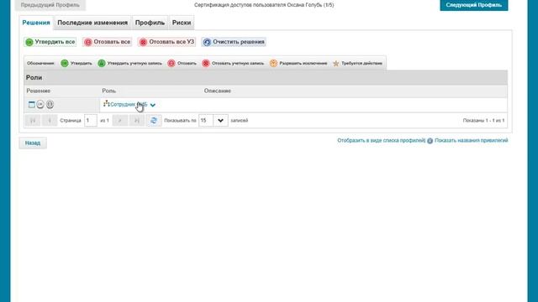Click the page number input field

pos(91,121)
